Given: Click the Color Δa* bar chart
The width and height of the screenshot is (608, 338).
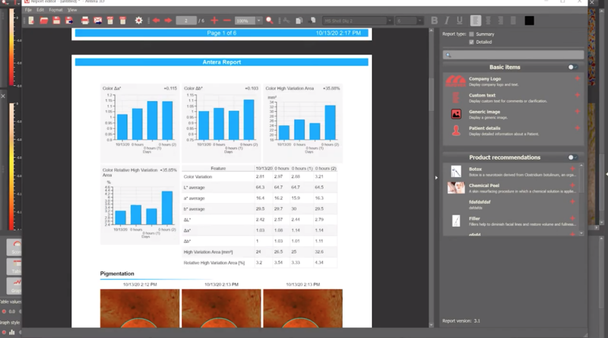Looking at the screenshot, I should [x=140, y=122].
